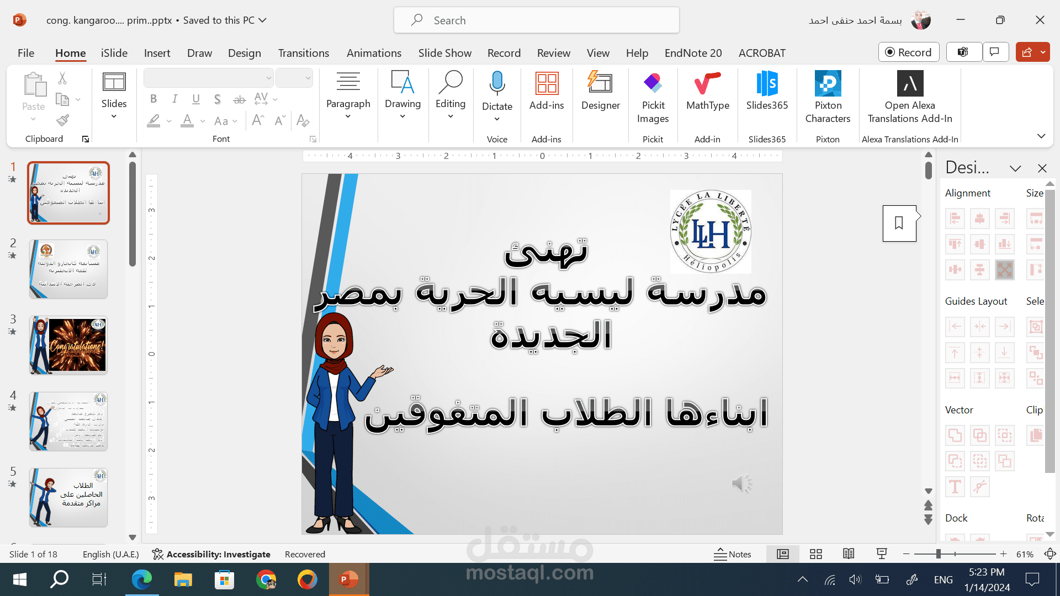The height and width of the screenshot is (596, 1060).
Task: Switch to the ACROBAT tab
Action: (x=762, y=53)
